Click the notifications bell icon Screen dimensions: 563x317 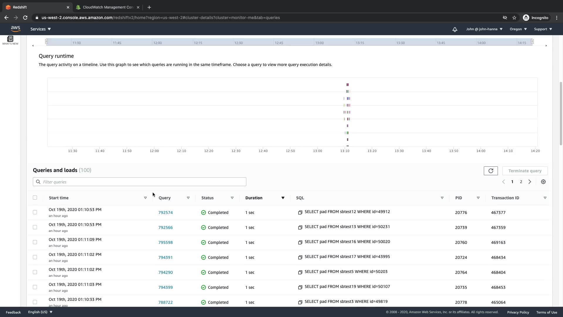(455, 29)
